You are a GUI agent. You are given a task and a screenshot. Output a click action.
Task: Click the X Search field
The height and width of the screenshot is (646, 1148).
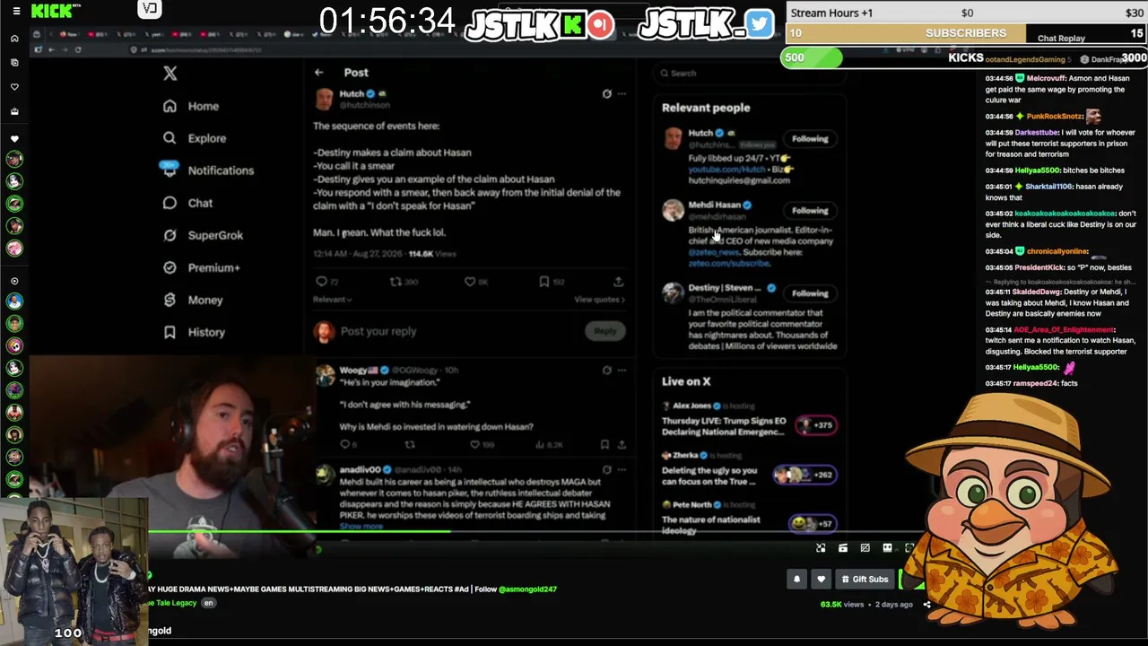750,74
